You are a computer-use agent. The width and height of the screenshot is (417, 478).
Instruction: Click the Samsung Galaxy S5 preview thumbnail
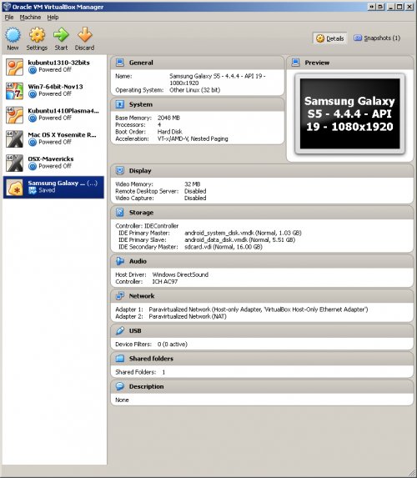click(350, 113)
